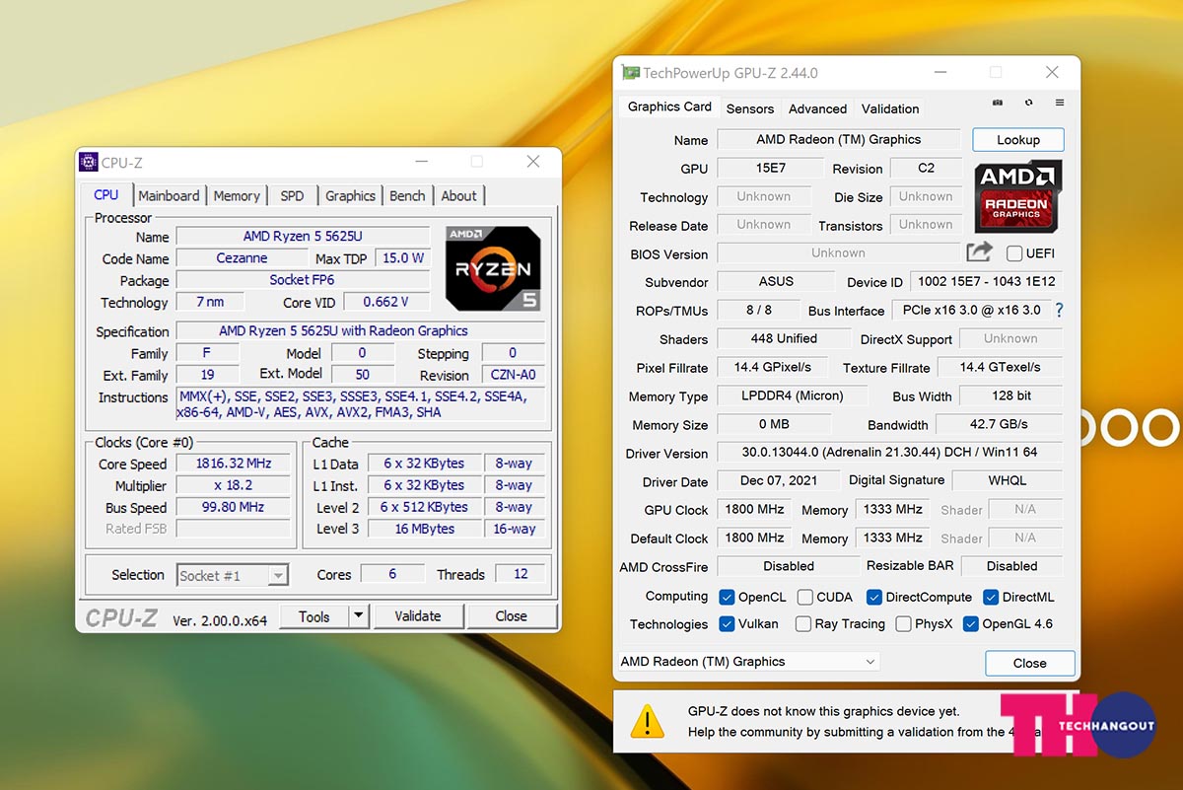
Task: Open the Advanced tab in GPU-Z
Action: coord(817,108)
